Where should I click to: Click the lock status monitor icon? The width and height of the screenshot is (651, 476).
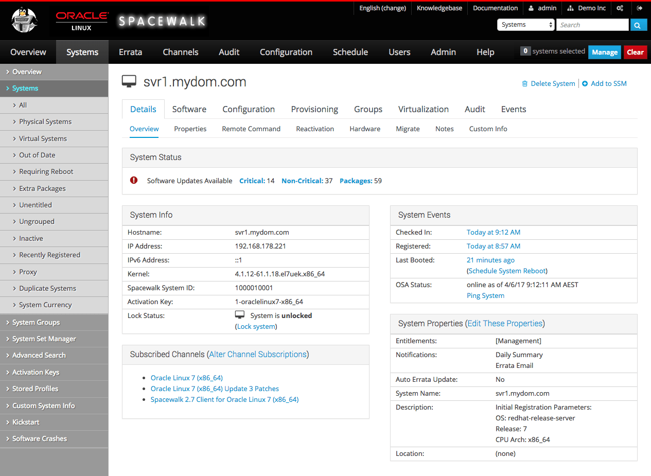(240, 315)
